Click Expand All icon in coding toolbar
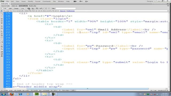This screenshot has width=171, height=96. pos(2,23)
